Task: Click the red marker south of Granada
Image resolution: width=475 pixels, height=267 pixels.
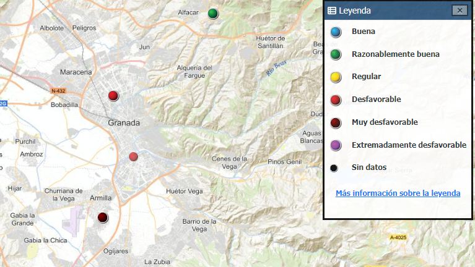Action: (133, 156)
